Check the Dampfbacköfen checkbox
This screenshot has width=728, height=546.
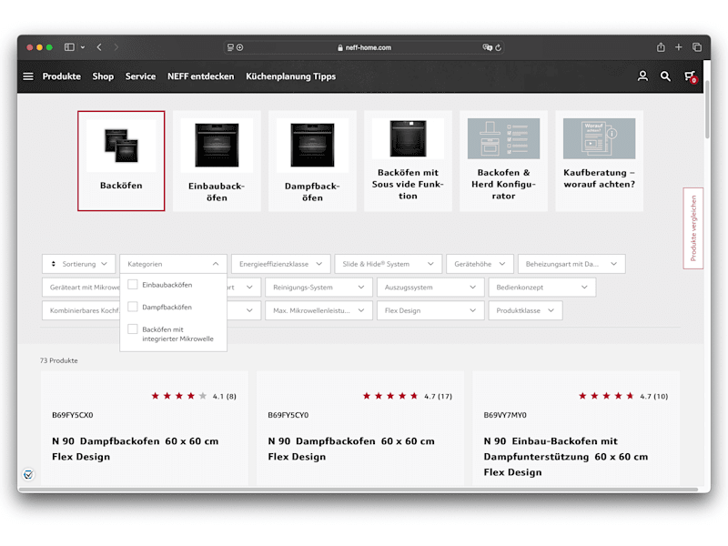coord(133,307)
